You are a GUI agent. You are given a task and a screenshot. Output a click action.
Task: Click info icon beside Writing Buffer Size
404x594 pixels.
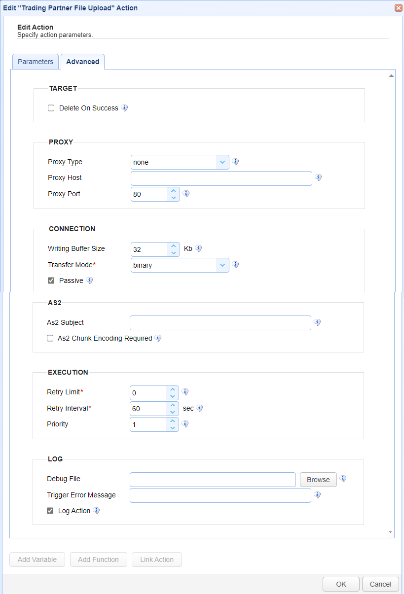[x=199, y=248]
